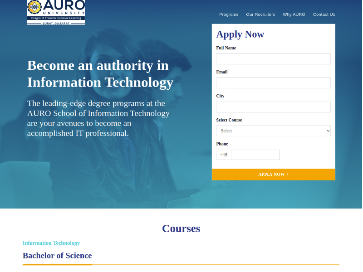The height and width of the screenshot is (272, 363).
Task: Click the hero headline about Information Technology
Action: tap(100, 74)
